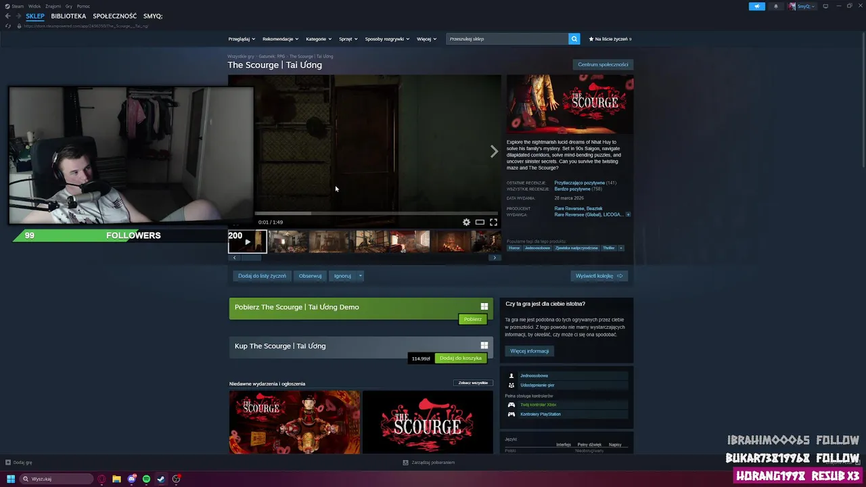The height and width of the screenshot is (487, 866).
Task: Open the Gry menu
Action: [68, 6]
